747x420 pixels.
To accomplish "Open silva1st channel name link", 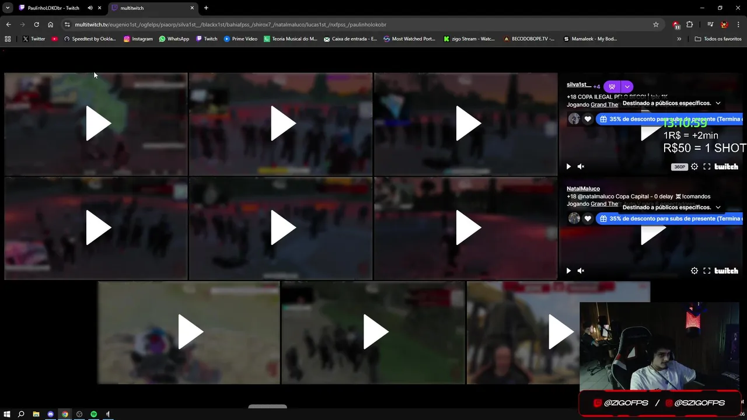I will pos(578,85).
